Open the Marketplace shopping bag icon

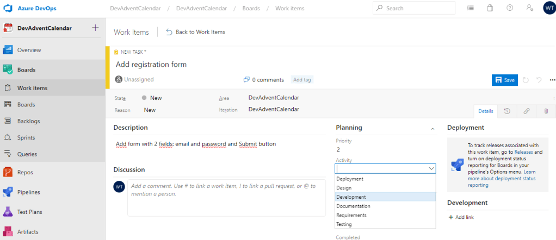point(490,8)
